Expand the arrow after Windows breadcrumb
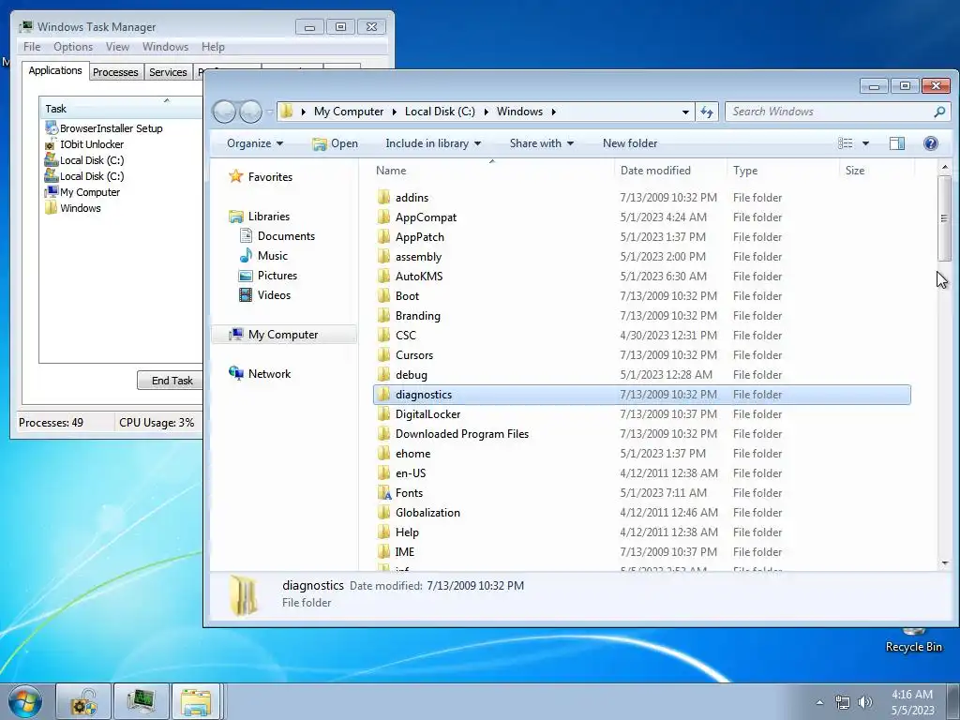 [x=553, y=112]
